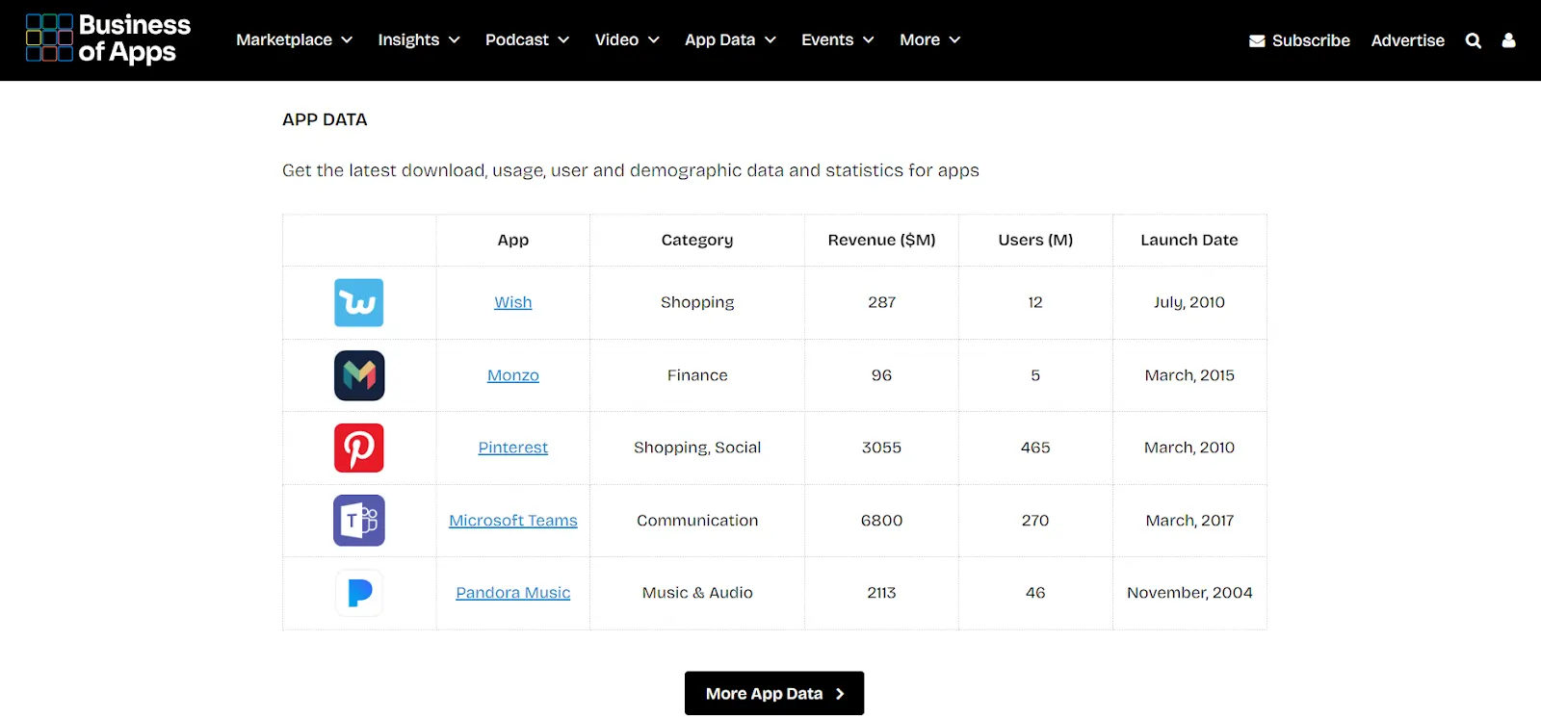Click the More App Data button
This screenshot has height=717, width=1541.
click(x=774, y=693)
